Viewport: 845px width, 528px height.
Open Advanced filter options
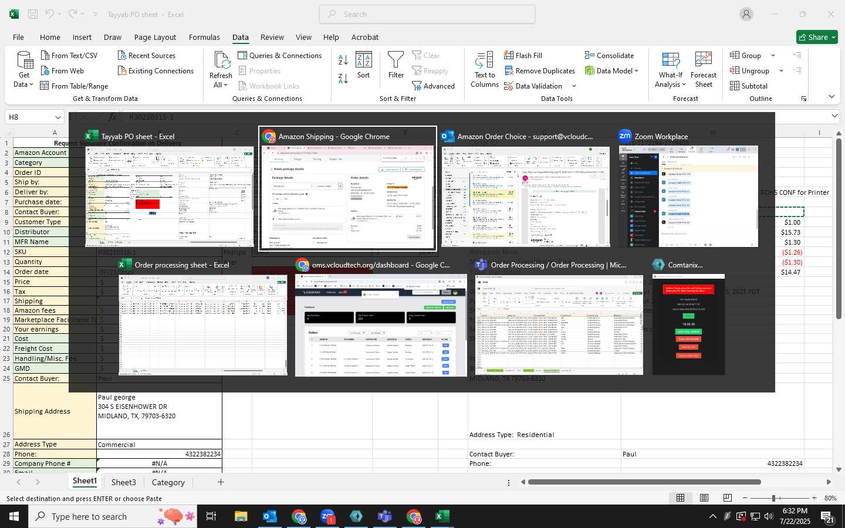433,86
